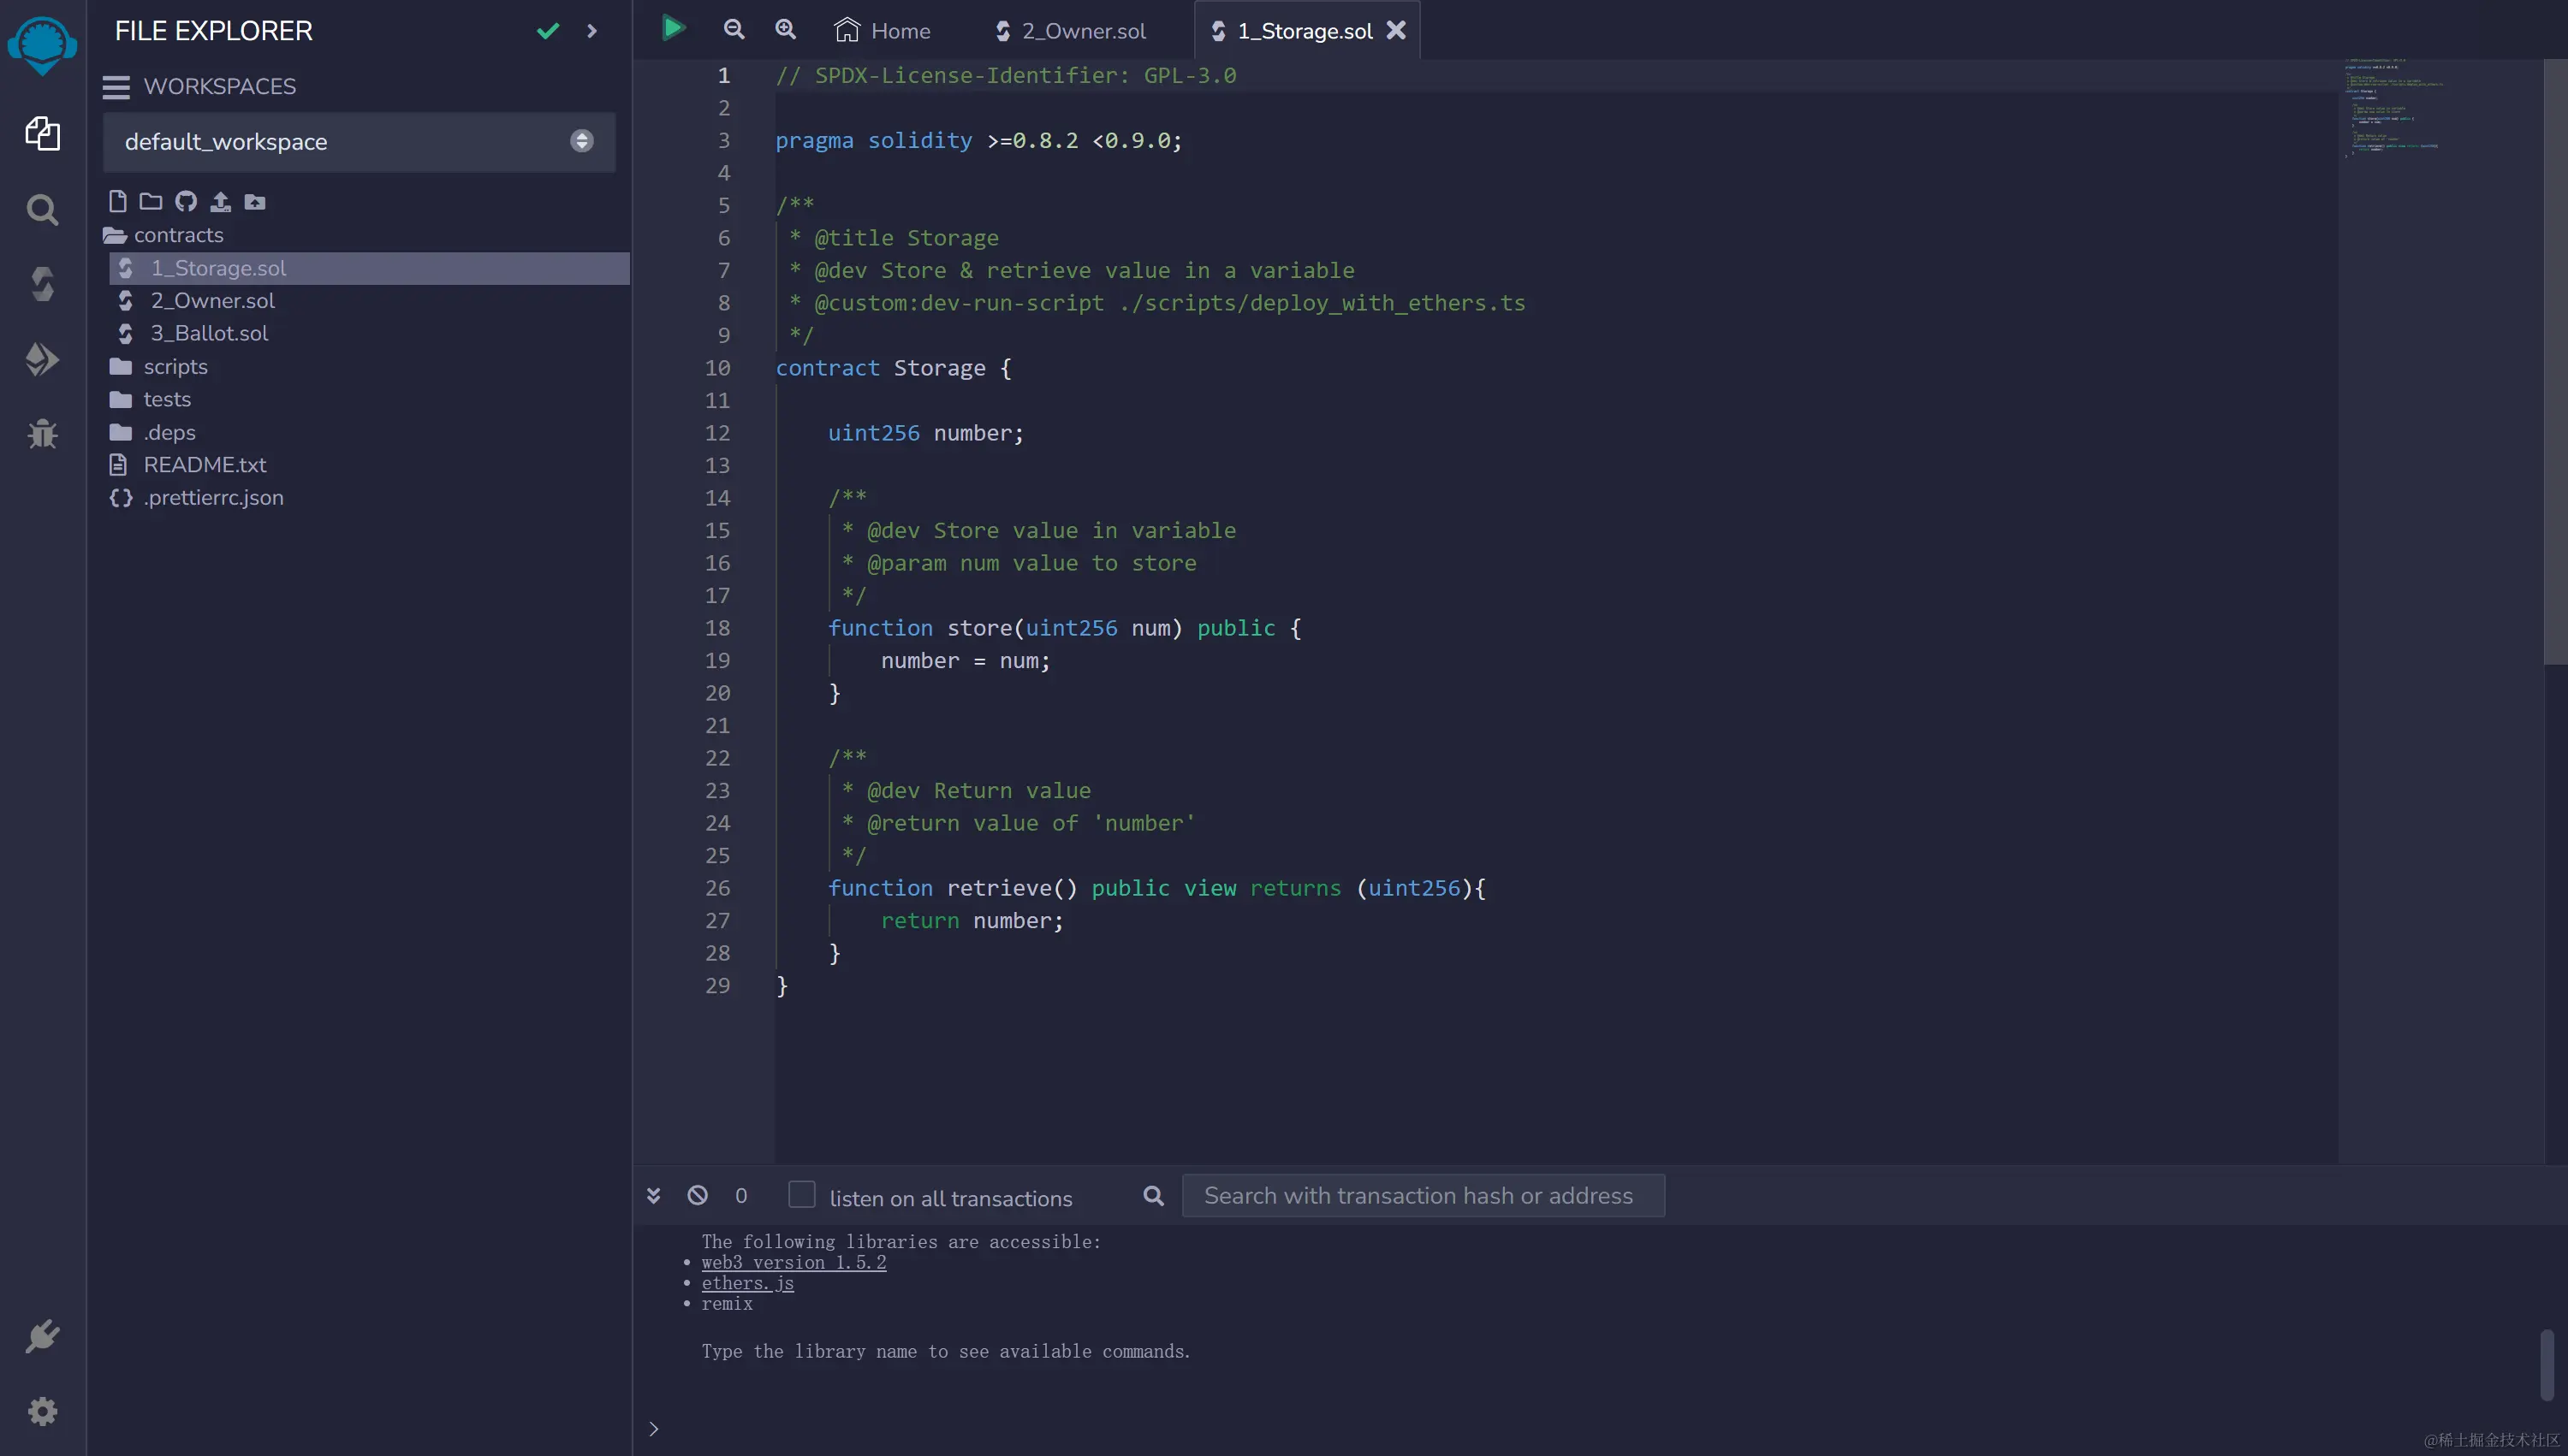
Task: Click the editor vertical scrollbar
Action: click(x=2555, y=361)
